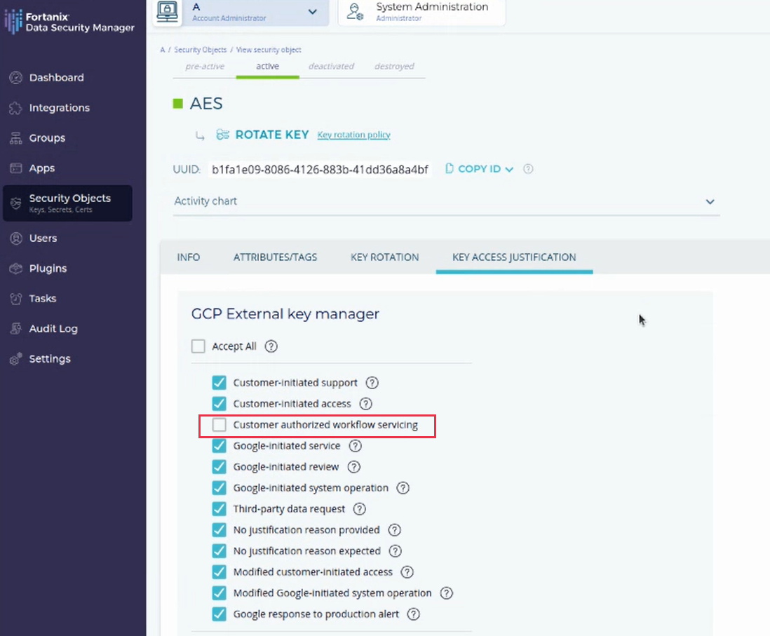Switch to the Key Rotation tab
Viewport: 770px width, 636px height.
(384, 257)
